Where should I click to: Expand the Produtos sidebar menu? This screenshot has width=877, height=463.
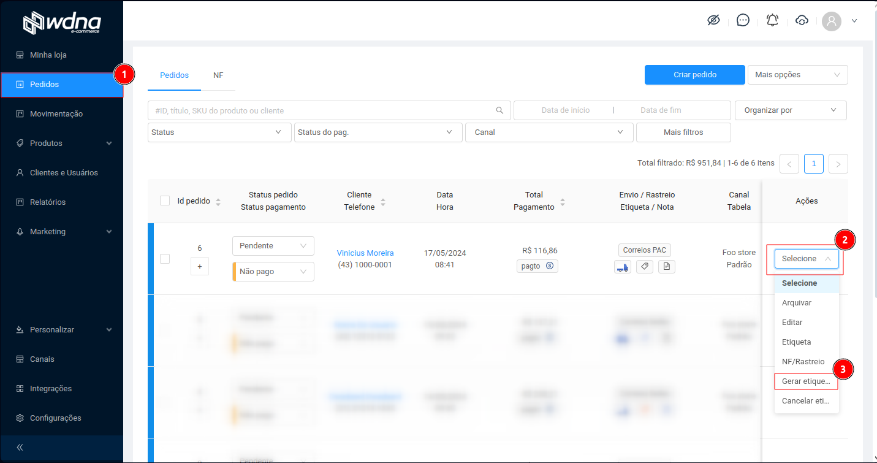tap(61, 143)
